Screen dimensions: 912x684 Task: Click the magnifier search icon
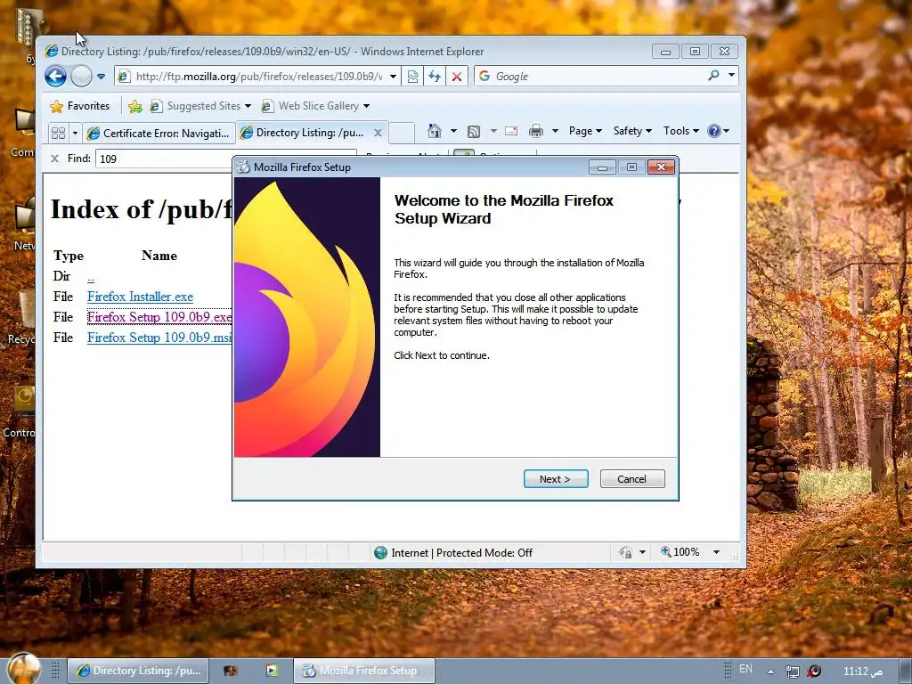point(713,76)
